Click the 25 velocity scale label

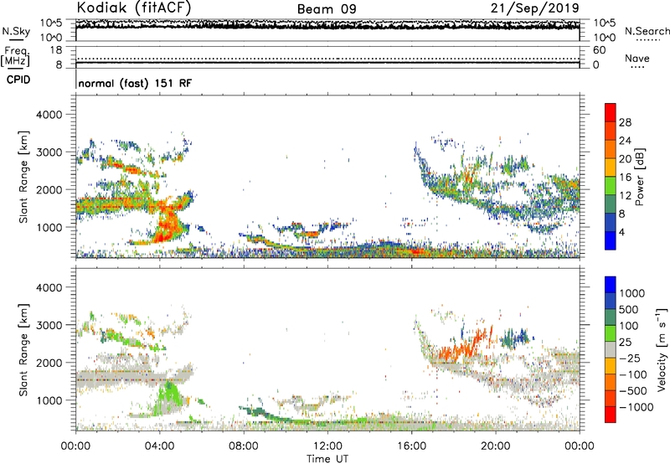pos(625,343)
